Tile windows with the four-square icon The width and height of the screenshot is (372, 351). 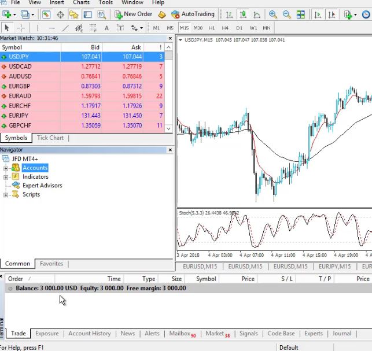pos(301,14)
